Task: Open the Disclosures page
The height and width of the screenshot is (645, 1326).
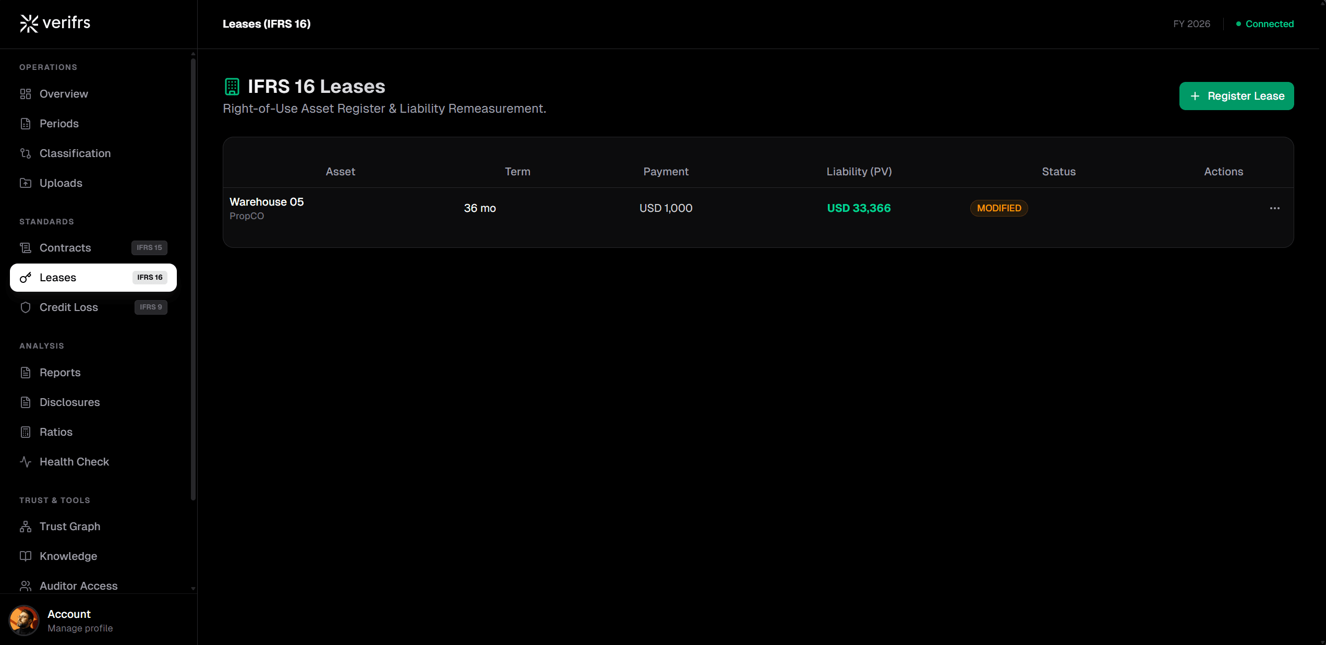Action: click(x=69, y=402)
